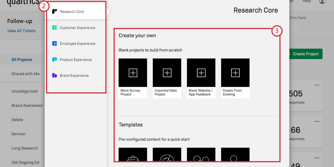The image size is (334, 167).
Task: Click the Brand Experience purple icon
Action: [55, 75]
